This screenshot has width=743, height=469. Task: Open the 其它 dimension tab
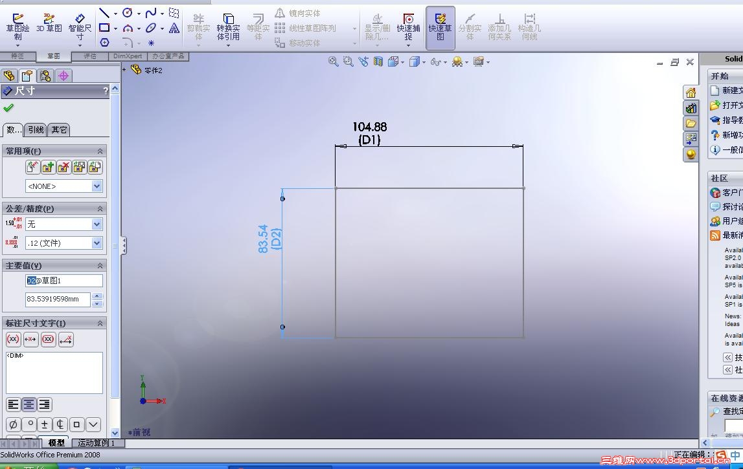59,129
